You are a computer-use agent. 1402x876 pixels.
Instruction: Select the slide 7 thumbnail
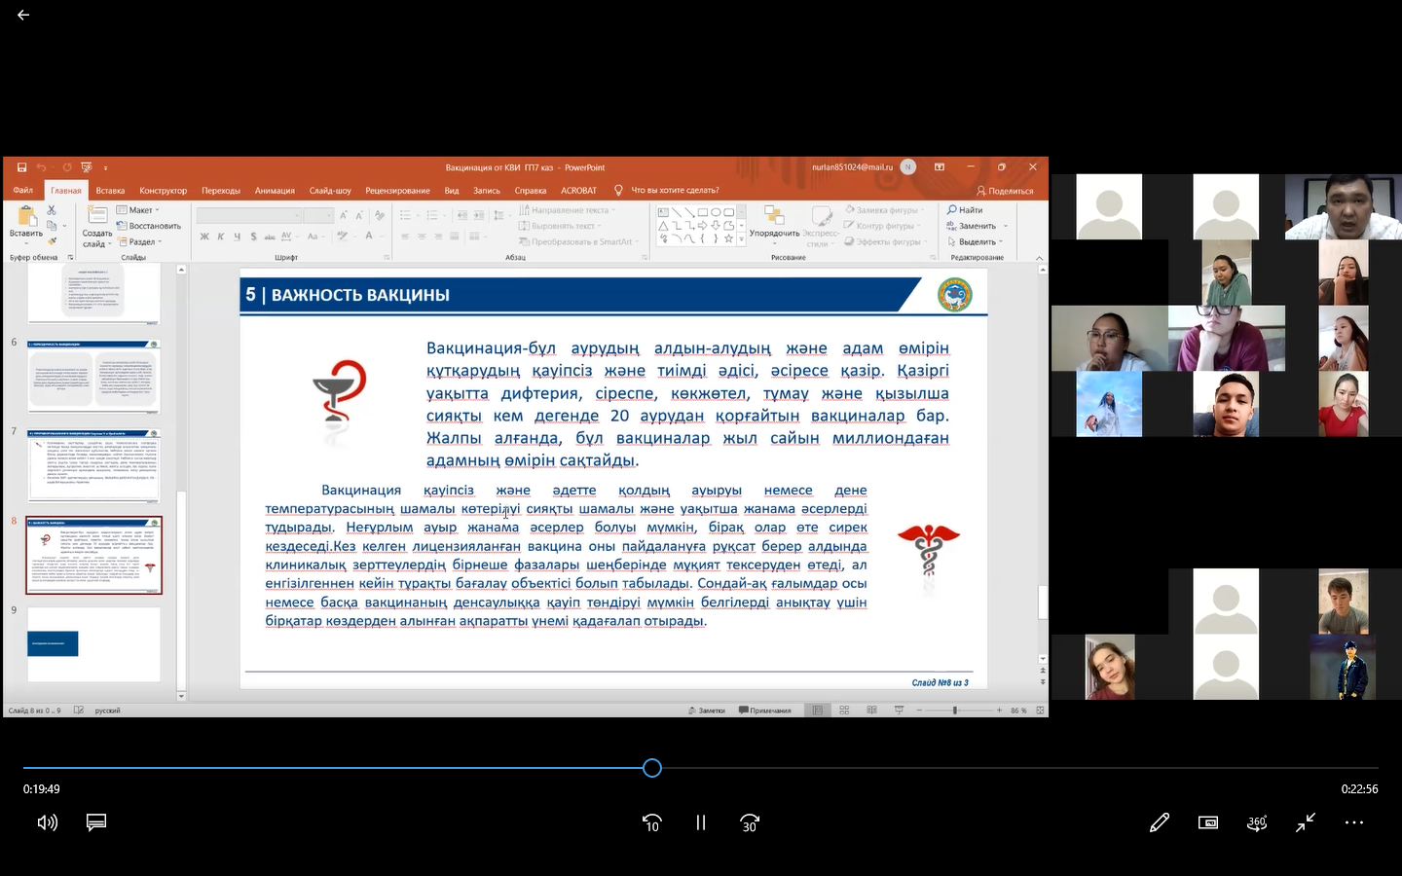point(94,466)
